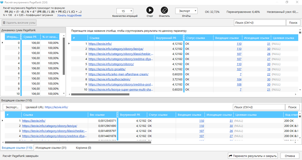This screenshot has width=302, height=160.
Task: Click Удалить висячие узлы button
Action: (x=19, y=23)
